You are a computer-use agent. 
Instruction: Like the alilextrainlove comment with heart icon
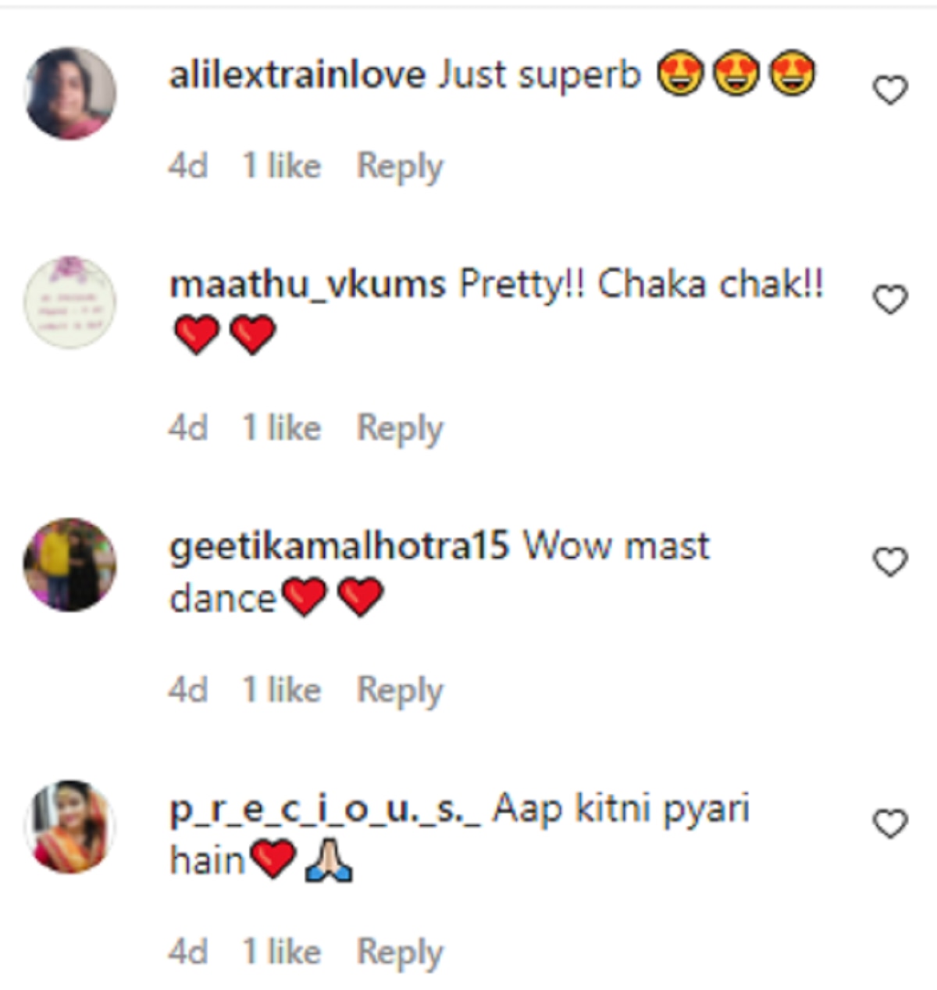(889, 91)
